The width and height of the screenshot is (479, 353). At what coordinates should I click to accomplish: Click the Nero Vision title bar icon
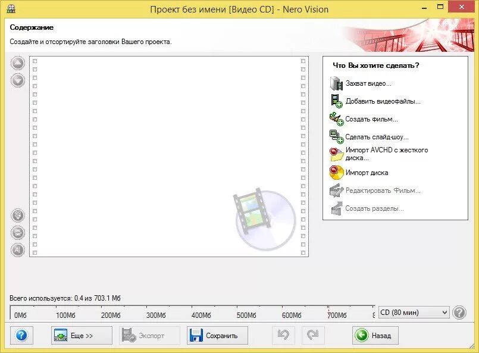(x=11, y=9)
